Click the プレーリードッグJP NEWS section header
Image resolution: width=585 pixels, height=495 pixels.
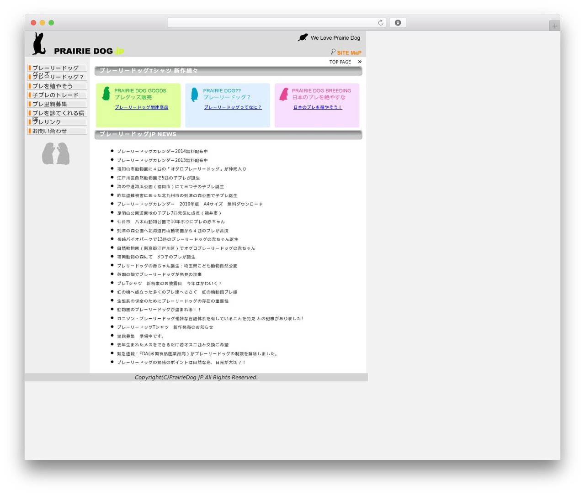coord(228,135)
